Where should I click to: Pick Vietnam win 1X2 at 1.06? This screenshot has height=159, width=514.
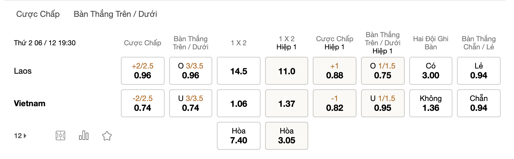pyautogui.click(x=239, y=103)
